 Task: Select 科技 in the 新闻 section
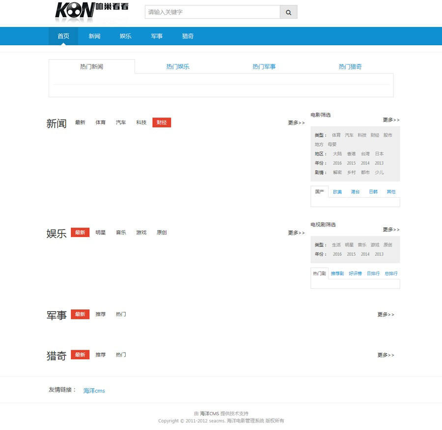pos(141,122)
